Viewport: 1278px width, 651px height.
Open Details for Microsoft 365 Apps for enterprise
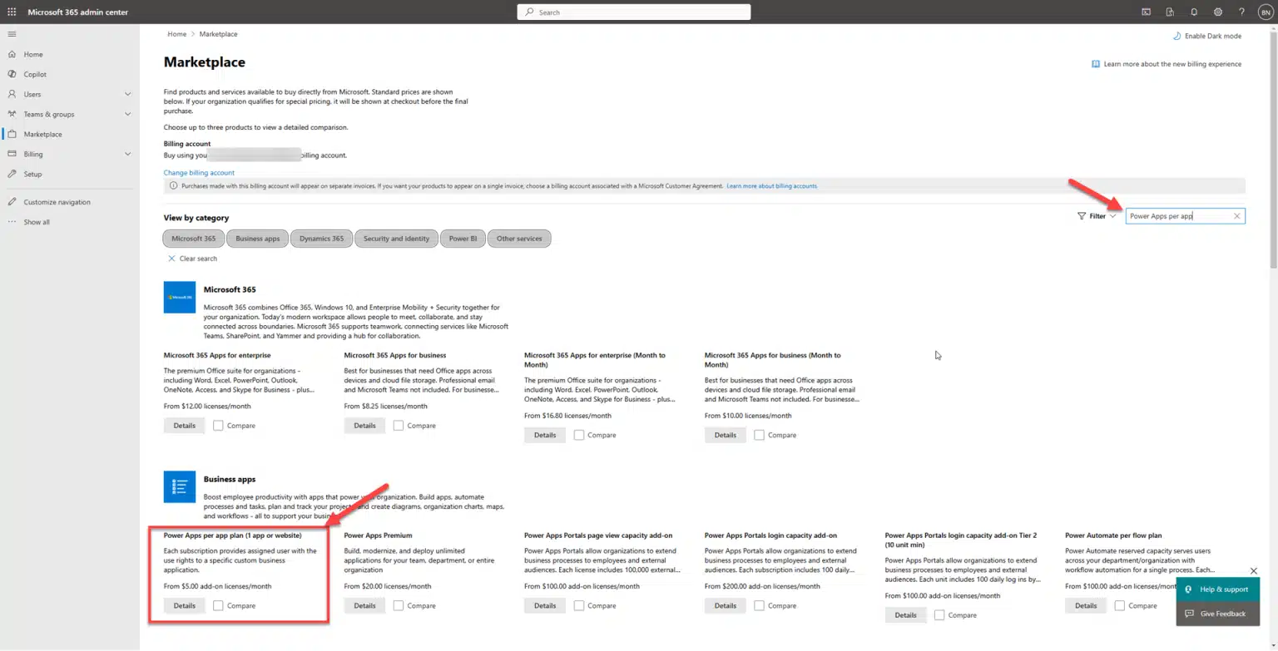[x=185, y=426]
